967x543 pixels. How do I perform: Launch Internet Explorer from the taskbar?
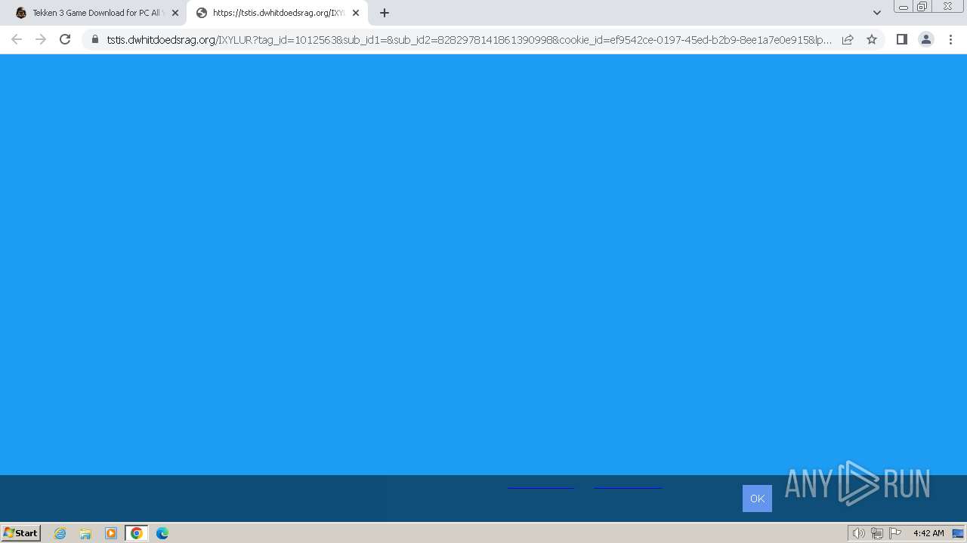pyautogui.click(x=60, y=533)
